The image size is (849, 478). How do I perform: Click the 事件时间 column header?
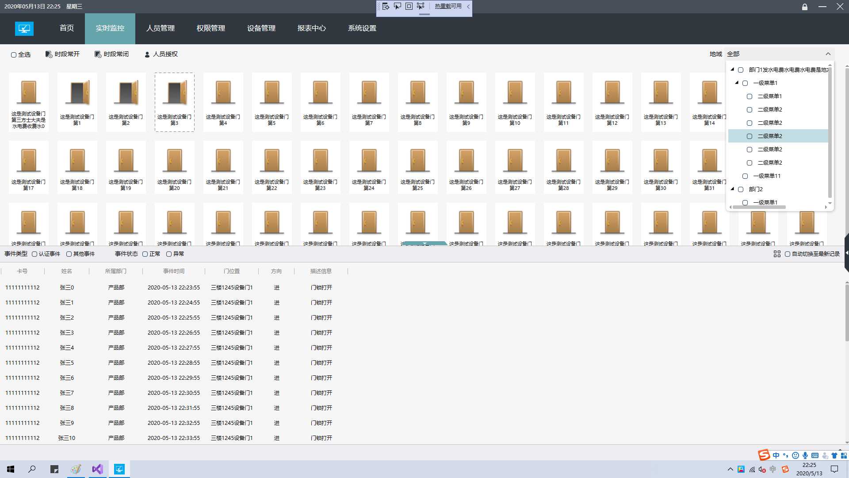[x=174, y=271]
